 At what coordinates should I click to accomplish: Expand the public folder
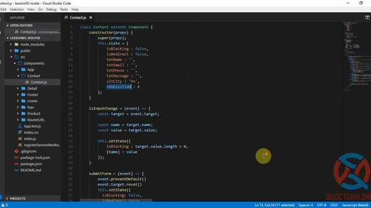point(11,51)
